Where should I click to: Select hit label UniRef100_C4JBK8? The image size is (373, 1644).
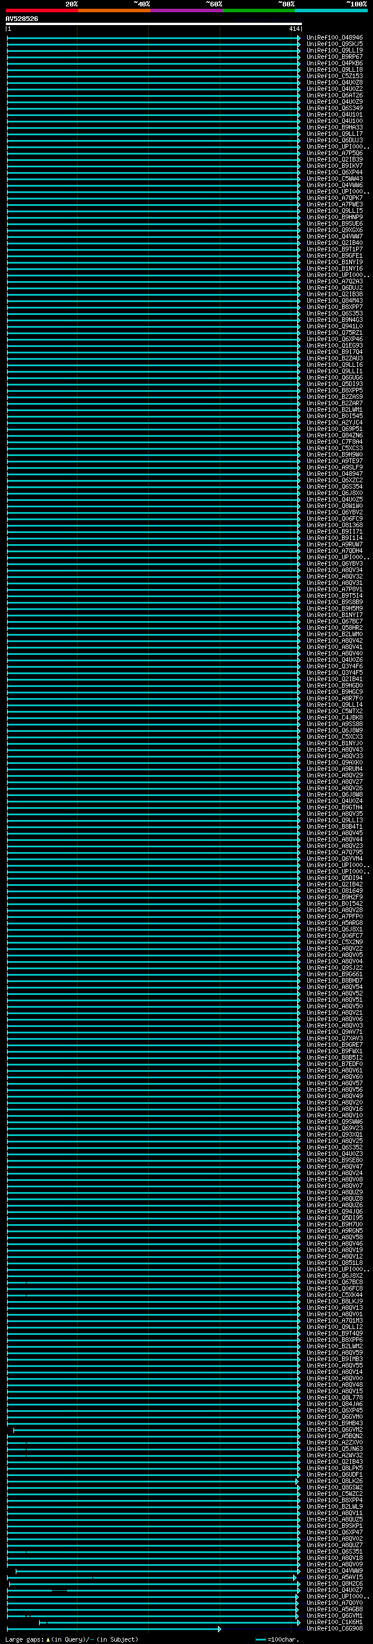[x=335, y=717]
